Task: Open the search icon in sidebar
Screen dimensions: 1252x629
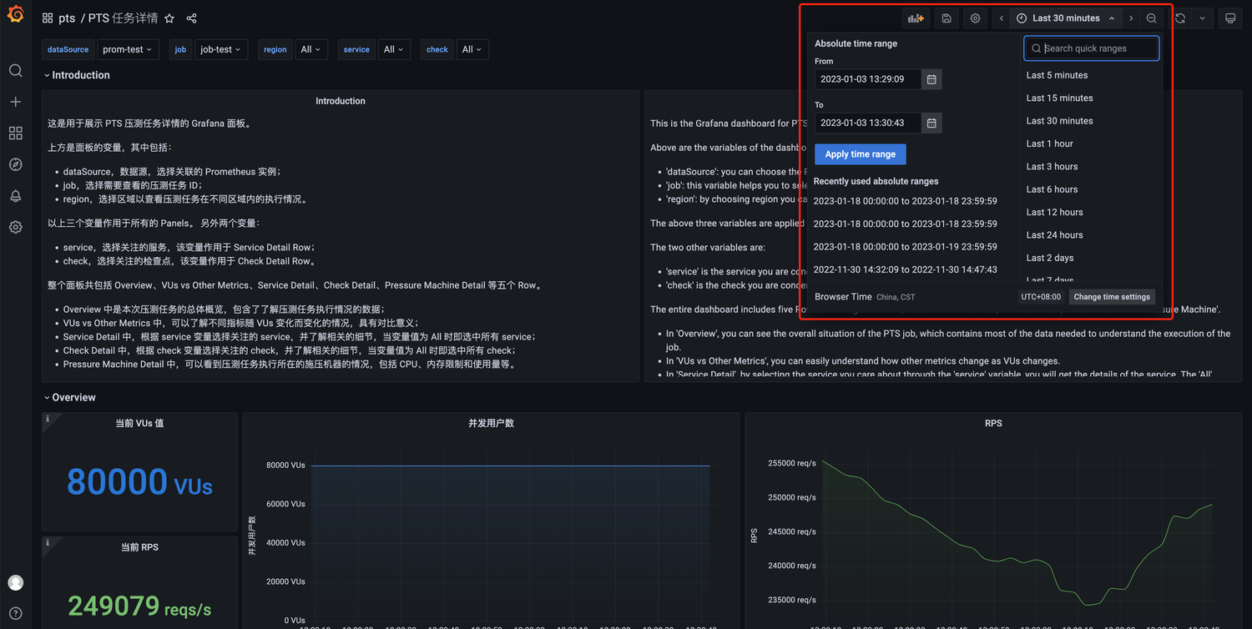Action: [x=15, y=70]
